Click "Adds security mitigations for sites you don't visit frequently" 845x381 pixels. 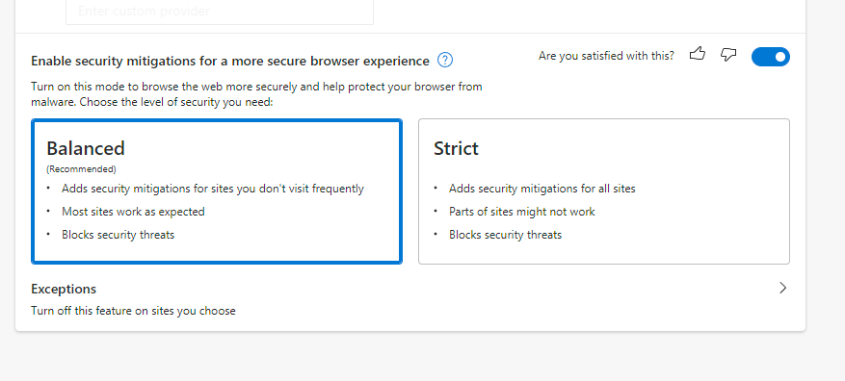pyautogui.click(x=213, y=189)
